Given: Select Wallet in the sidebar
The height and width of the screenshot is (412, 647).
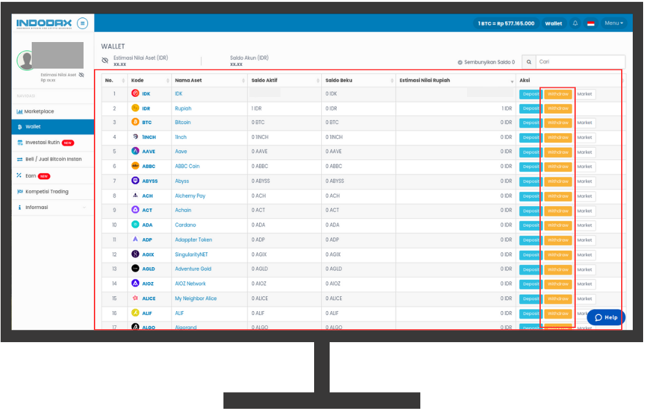Looking at the screenshot, I should point(53,127).
